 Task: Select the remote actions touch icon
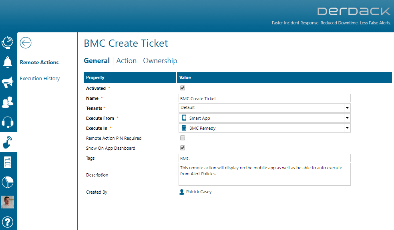[x=8, y=142]
